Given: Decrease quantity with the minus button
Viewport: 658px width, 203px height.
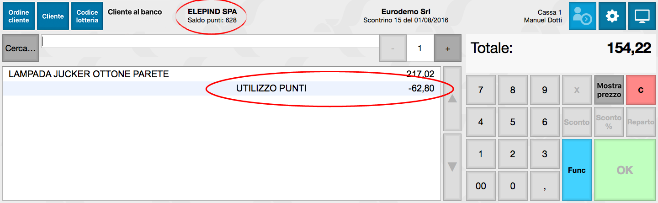Looking at the screenshot, I should (393, 48).
